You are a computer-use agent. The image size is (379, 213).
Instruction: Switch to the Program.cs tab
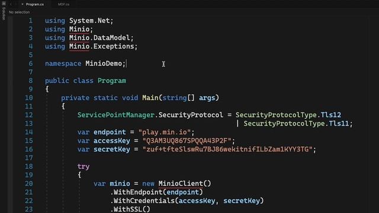click(x=35, y=4)
